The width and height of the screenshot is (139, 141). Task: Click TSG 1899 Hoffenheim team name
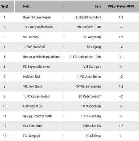(38, 27)
